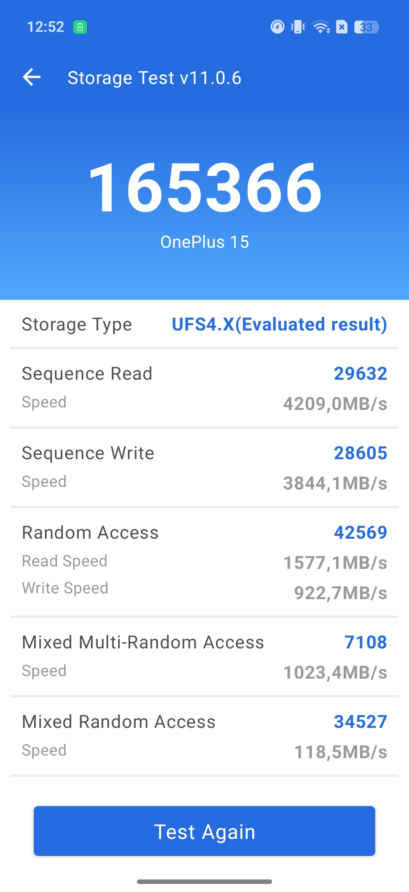
Task: Tap the speedometer performance mode icon
Action: point(277,27)
